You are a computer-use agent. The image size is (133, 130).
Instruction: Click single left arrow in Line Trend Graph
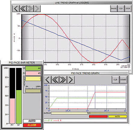tap(16, 8)
